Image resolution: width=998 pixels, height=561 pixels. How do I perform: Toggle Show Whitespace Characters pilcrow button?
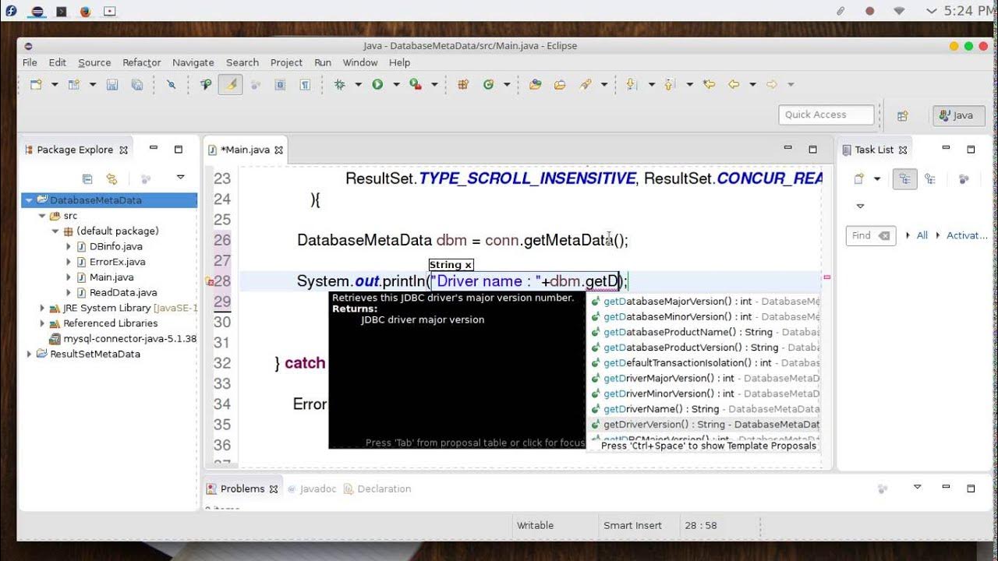coord(305,84)
